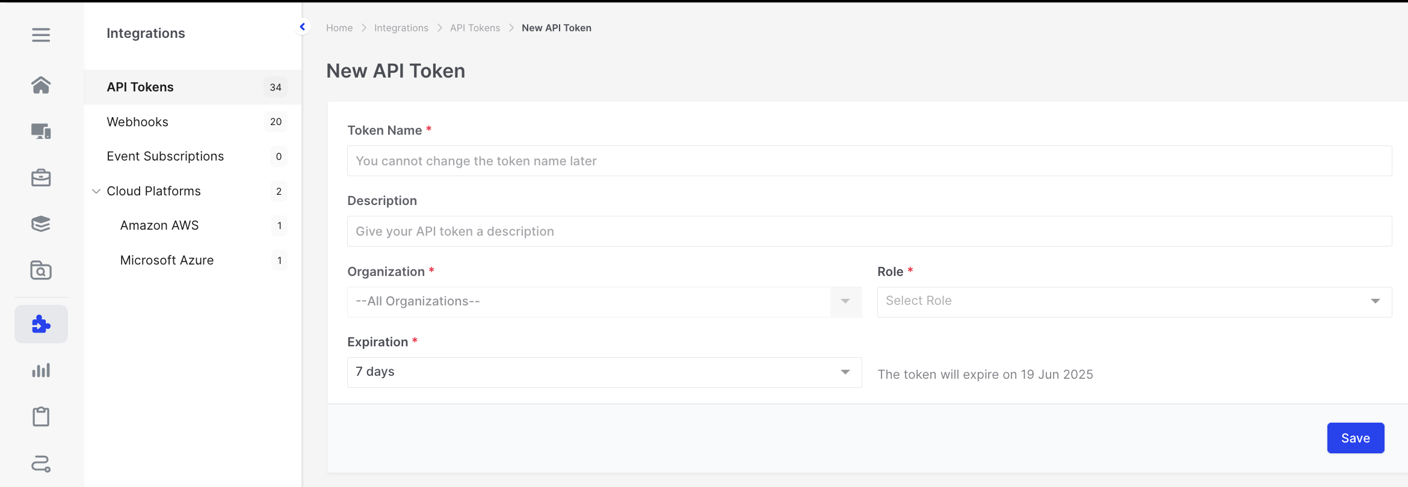Image resolution: width=1408 pixels, height=487 pixels.
Task: Click the Token Name input field
Action: point(869,161)
